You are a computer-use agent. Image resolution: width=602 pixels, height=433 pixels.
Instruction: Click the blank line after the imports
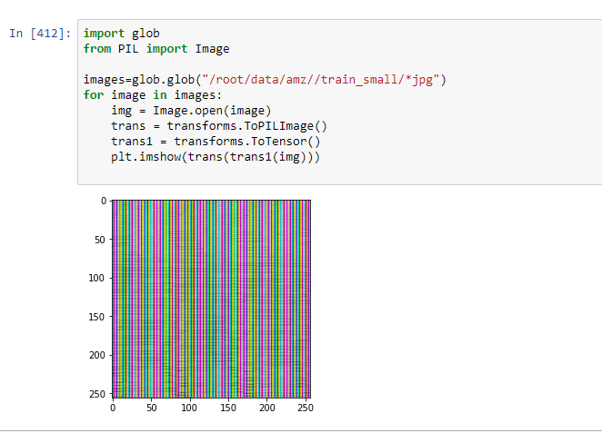tap(273, 64)
